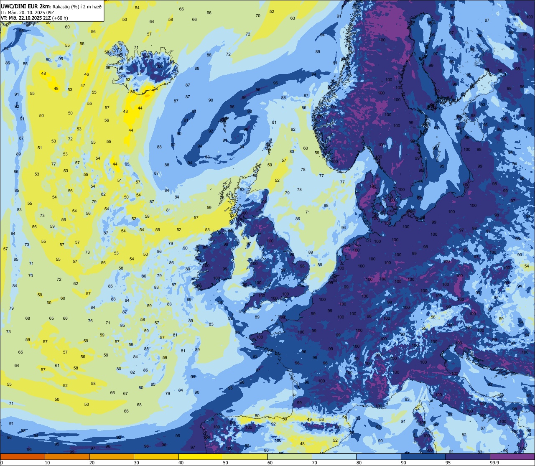Choose the 70–80 pale blue legend segment
The width and height of the screenshot is (535, 466).
(334, 456)
